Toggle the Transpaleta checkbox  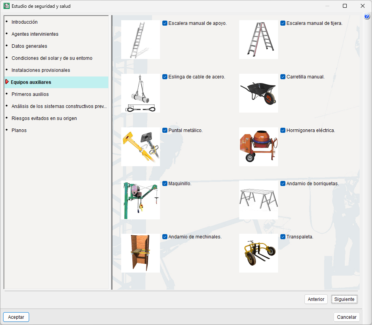(283, 236)
